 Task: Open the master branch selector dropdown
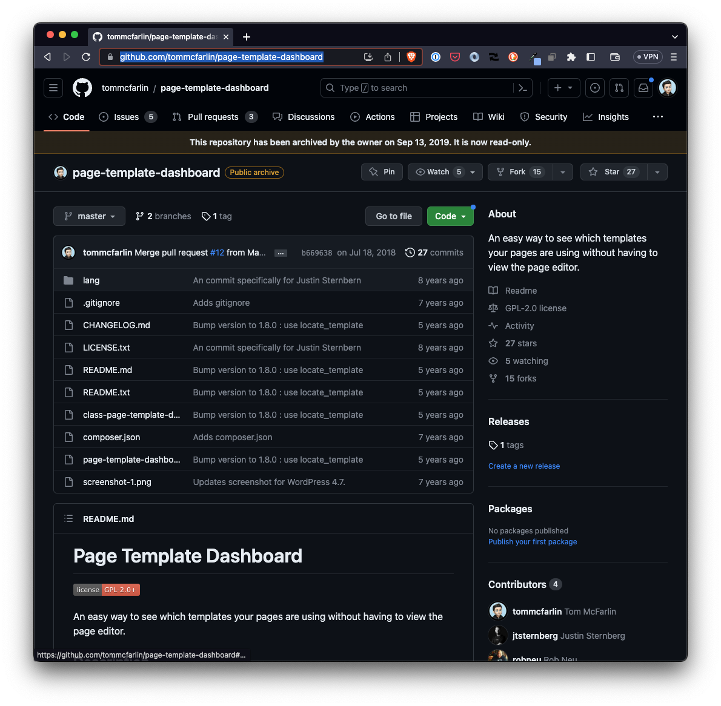[x=89, y=216]
